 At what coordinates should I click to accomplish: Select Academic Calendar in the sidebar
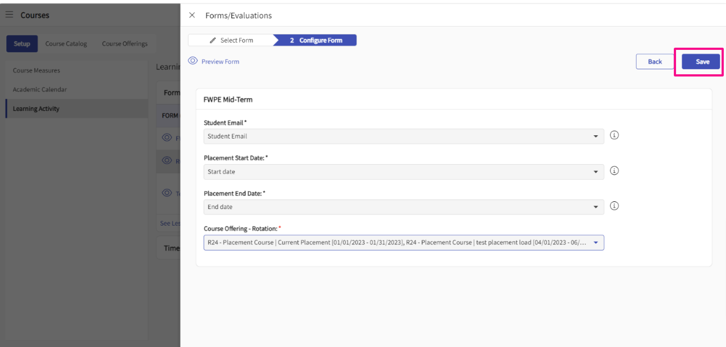pyautogui.click(x=40, y=89)
